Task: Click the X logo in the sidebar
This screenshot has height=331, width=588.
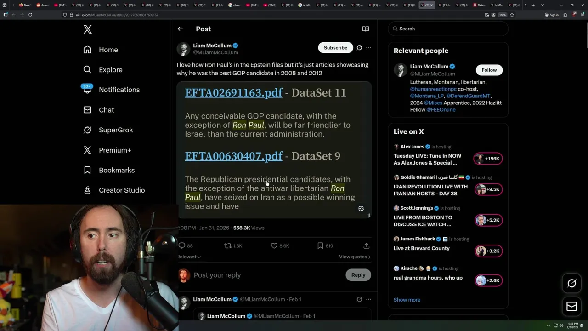Action: click(88, 29)
